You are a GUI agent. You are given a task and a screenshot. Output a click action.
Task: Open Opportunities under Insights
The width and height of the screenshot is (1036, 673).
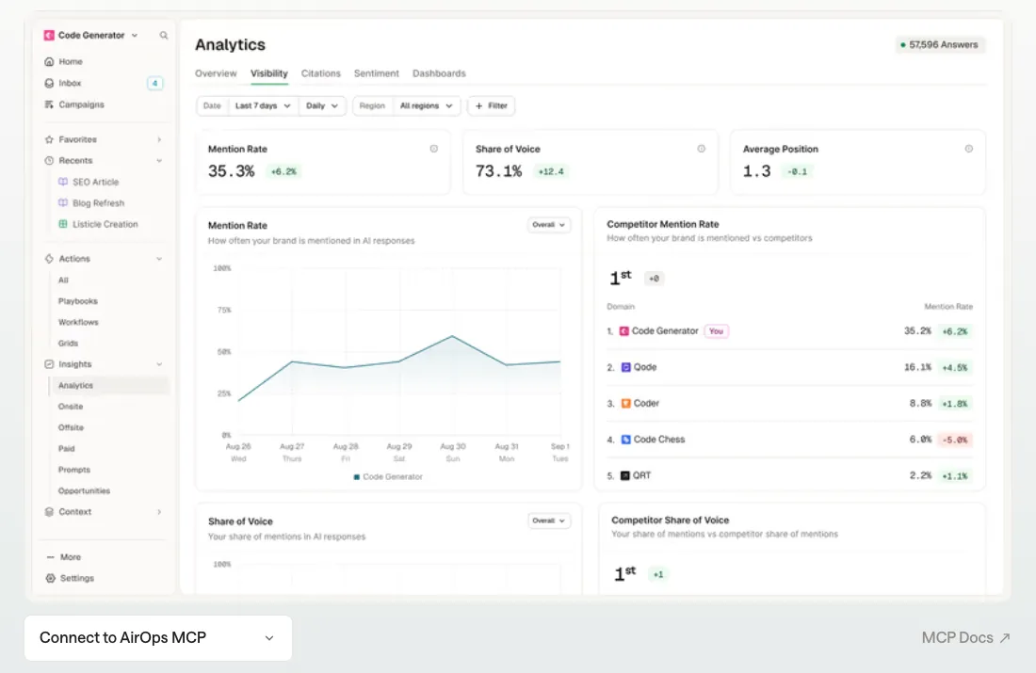tap(84, 491)
